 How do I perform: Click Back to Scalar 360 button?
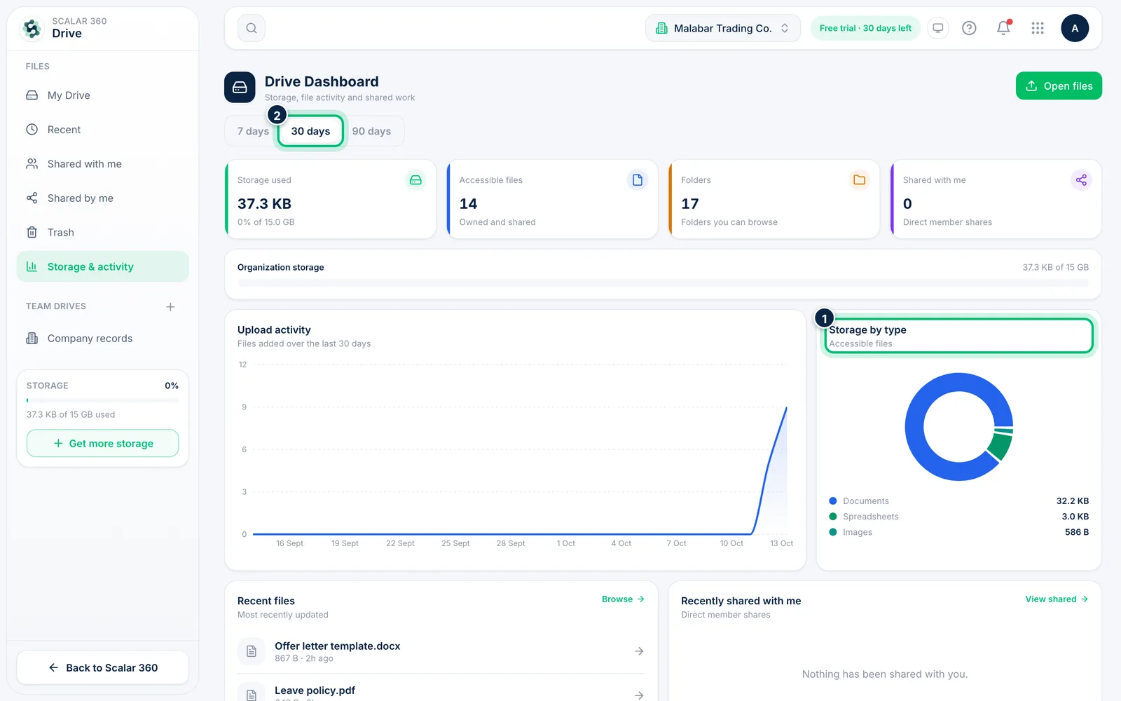[x=103, y=667]
